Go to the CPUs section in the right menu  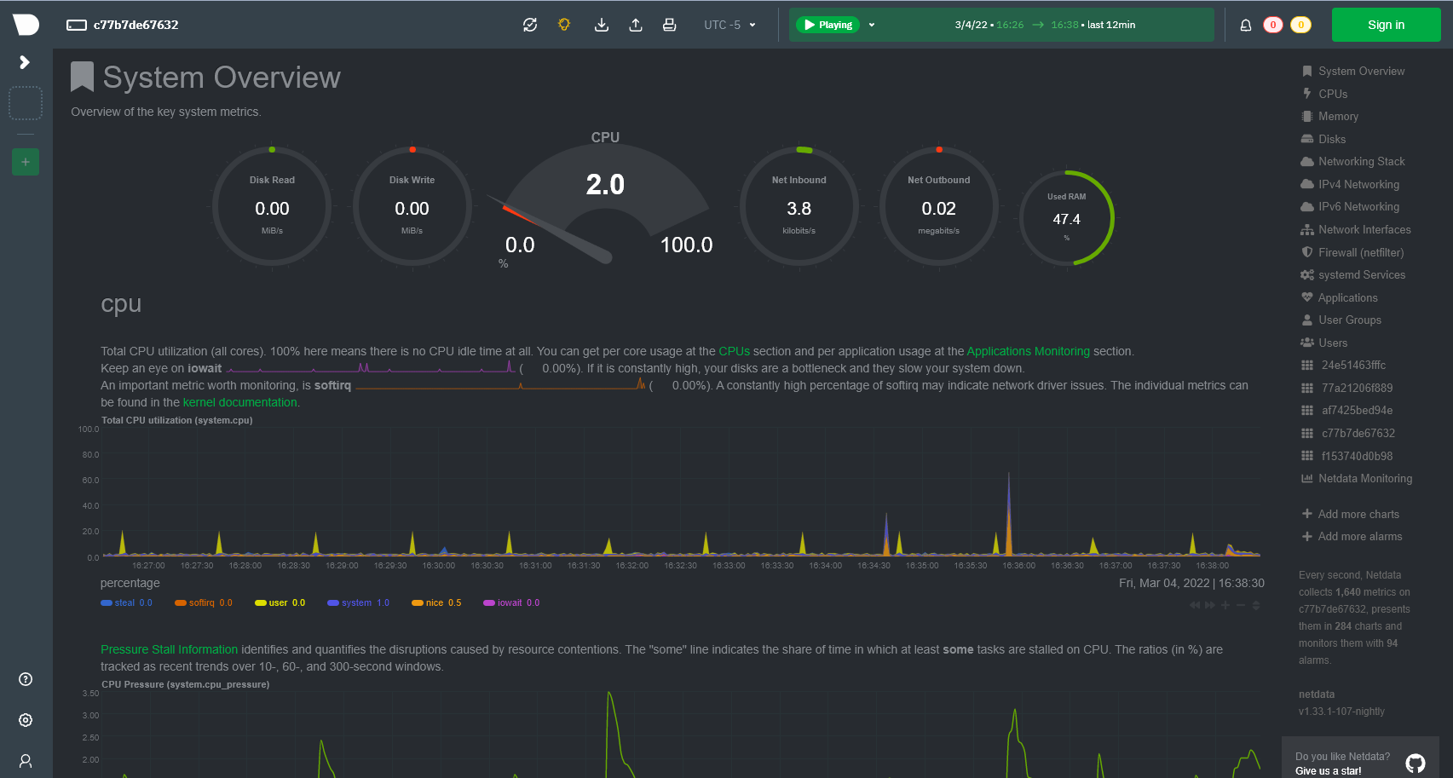pyautogui.click(x=1325, y=94)
